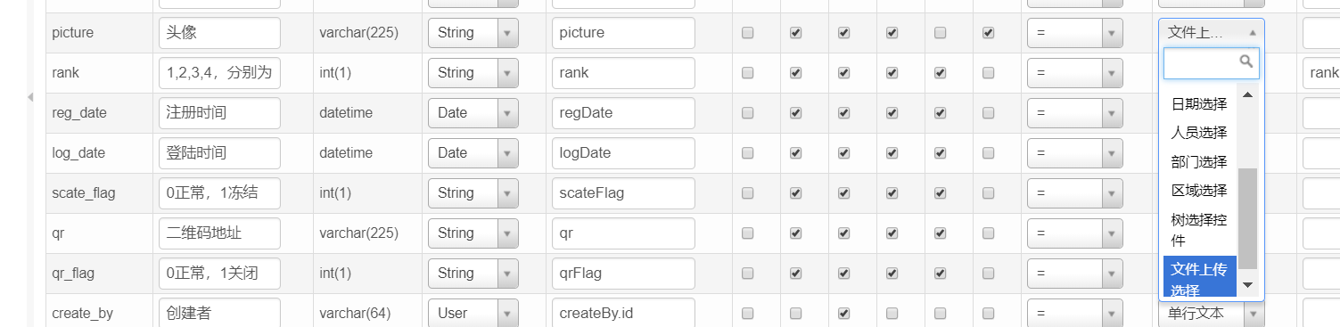Open the picture row String type arrow
This screenshot has width=1340, height=327.
(x=507, y=33)
